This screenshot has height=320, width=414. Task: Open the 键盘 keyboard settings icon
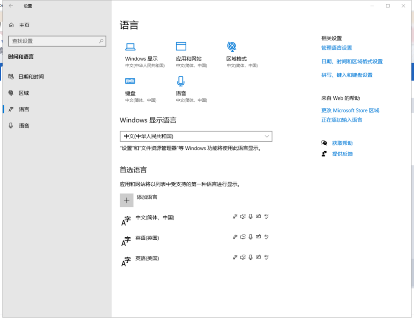point(130,81)
